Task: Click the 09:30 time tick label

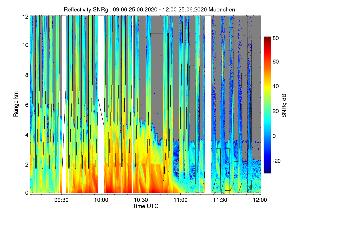Action: 61,200
